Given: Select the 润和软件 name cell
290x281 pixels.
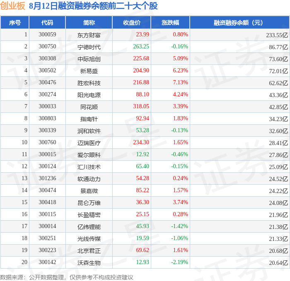Looking at the screenshot, I should tap(89, 131).
